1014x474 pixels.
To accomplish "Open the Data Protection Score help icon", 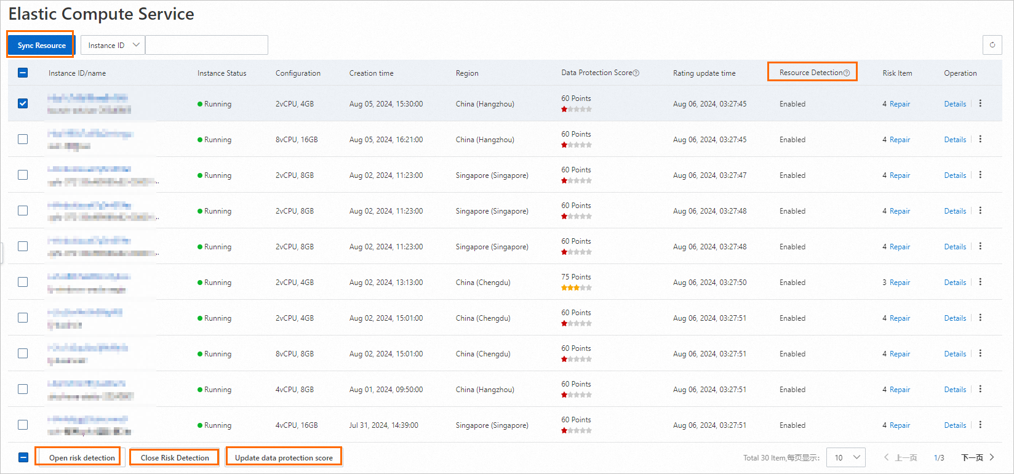I will (636, 73).
